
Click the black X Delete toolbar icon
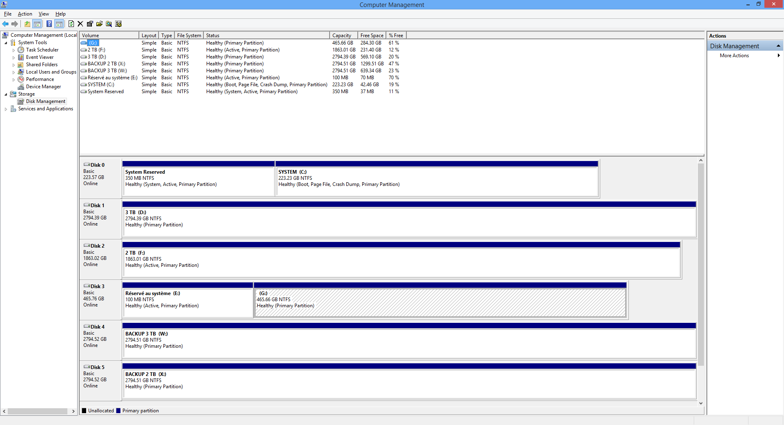(80, 24)
